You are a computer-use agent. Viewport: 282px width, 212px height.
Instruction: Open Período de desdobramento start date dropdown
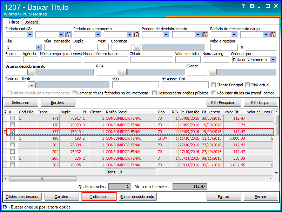click(x=166, y=34)
